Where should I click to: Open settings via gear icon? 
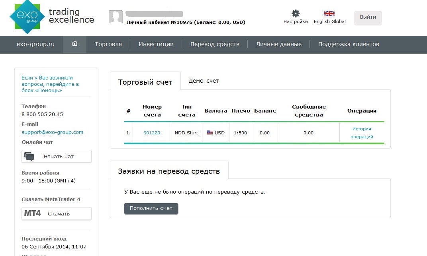tap(296, 13)
